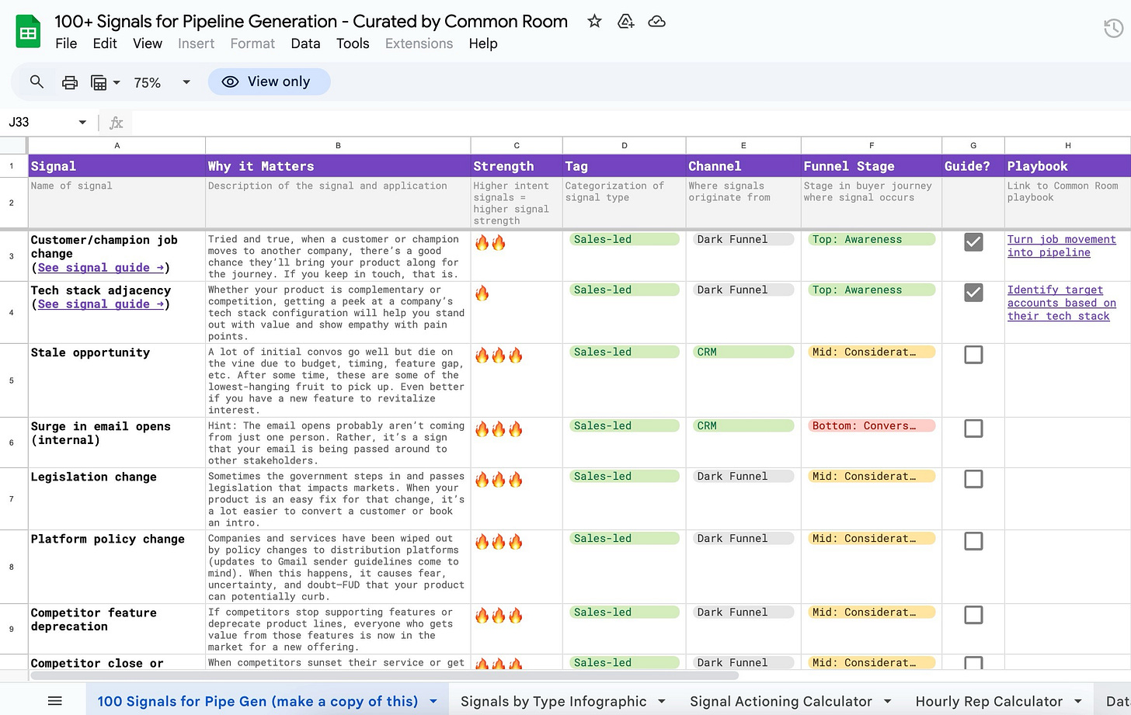The width and height of the screenshot is (1131, 715).
Task: Open dropdown arrow on Signals by Type Infographic tab
Action: tap(662, 701)
